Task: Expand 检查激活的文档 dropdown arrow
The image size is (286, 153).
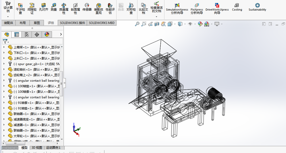Action: coord(157,17)
